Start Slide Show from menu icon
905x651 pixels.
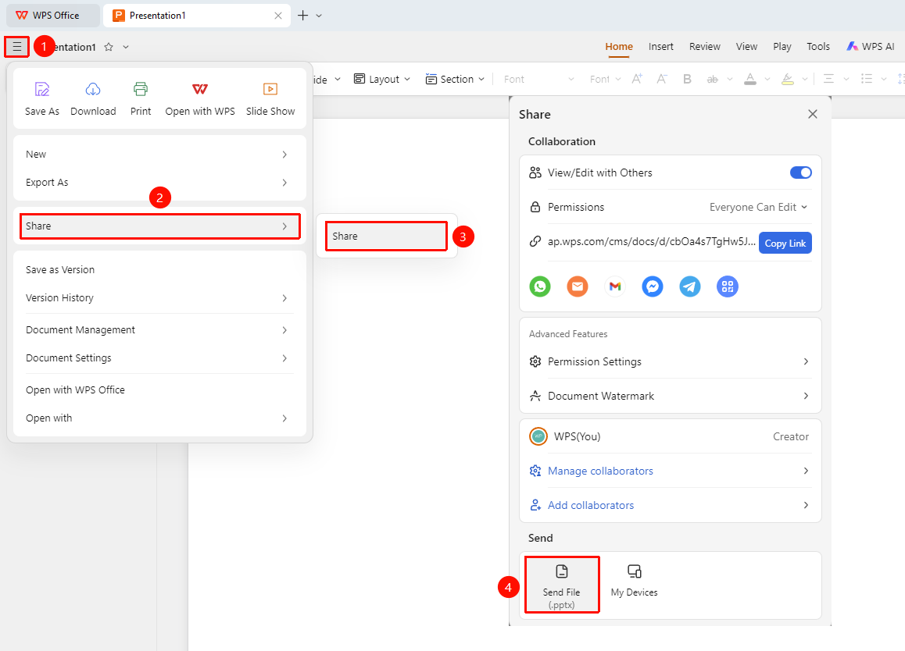pos(270,89)
